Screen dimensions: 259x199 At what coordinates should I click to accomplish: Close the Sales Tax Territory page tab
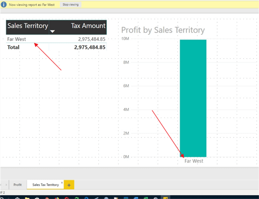62,183
